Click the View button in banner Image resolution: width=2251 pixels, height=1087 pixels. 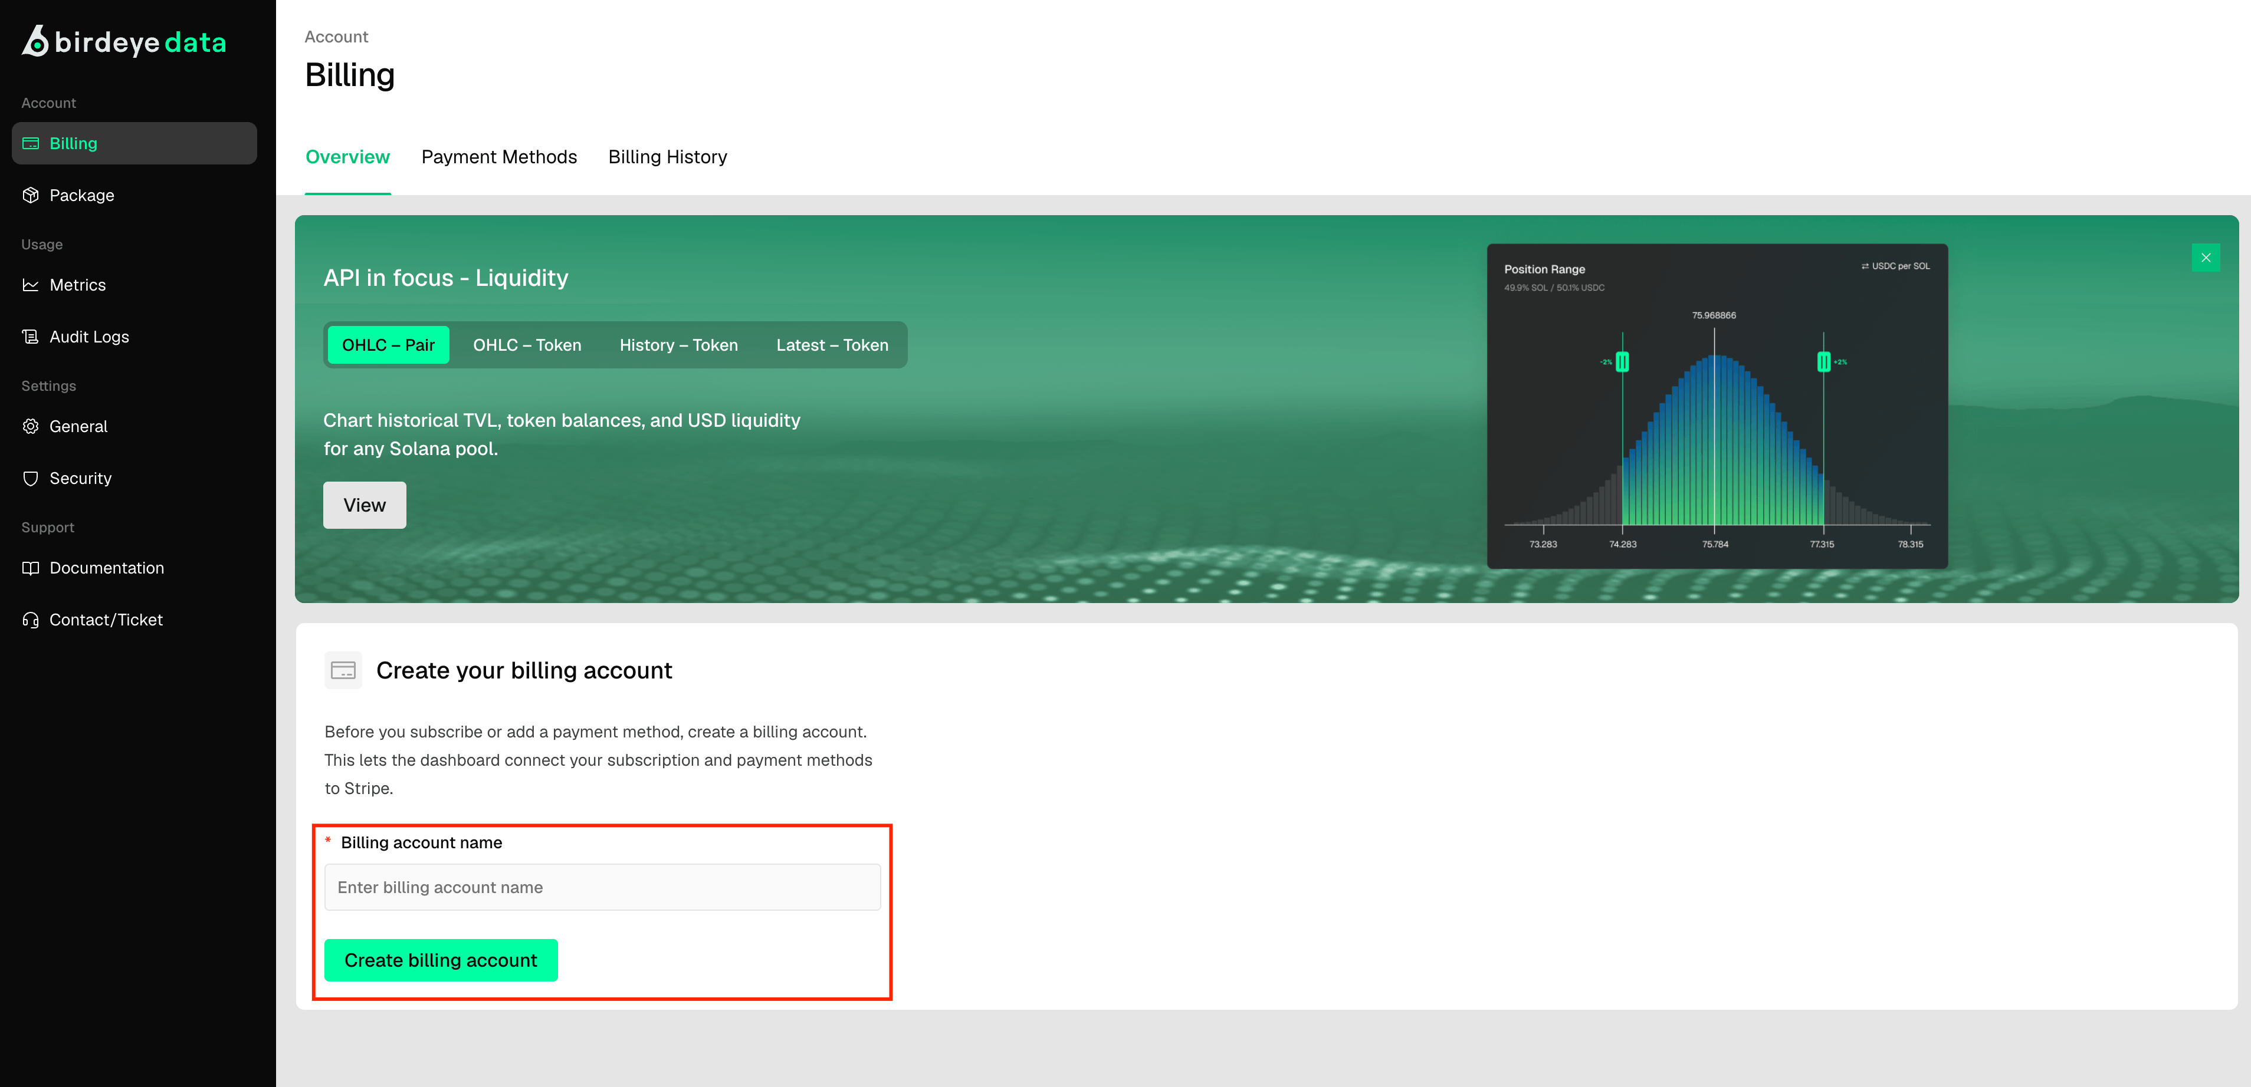click(x=365, y=505)
